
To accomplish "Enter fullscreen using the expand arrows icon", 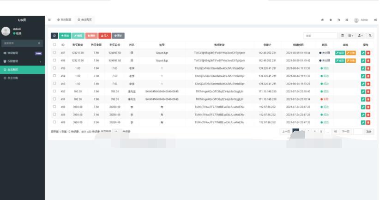I will pyautogui.click(x=346, y=20).
